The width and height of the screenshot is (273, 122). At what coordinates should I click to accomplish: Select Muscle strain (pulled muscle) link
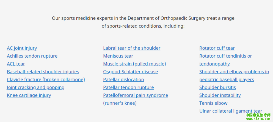click(135, 64)
